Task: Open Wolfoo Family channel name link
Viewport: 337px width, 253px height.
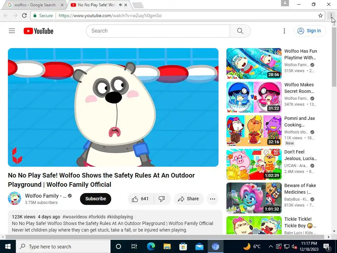Action: click(45, 196)
